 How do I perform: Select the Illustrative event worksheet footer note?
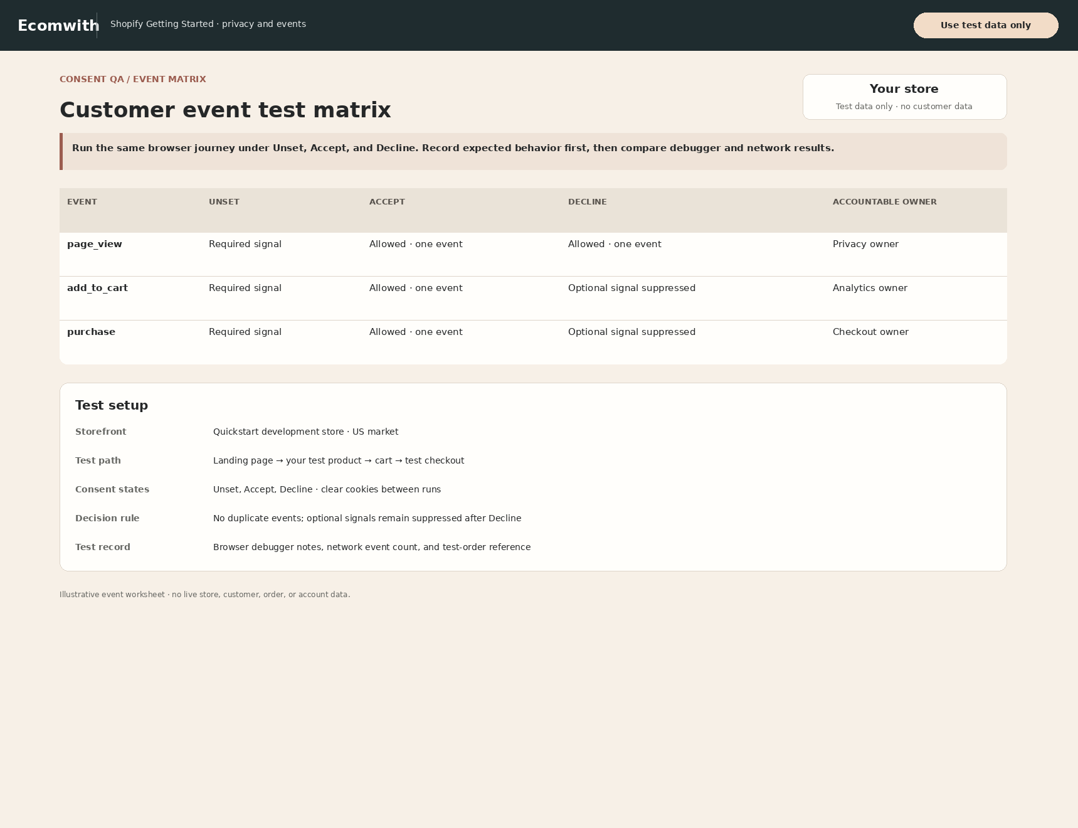click(x=205, y=595)
